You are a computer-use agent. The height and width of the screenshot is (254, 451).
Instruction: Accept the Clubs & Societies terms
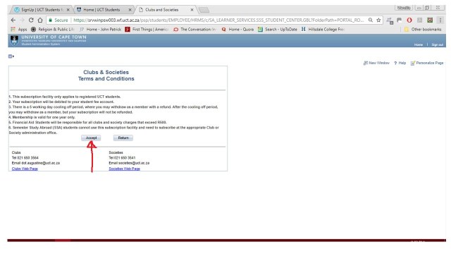click(x=91, y=138)
